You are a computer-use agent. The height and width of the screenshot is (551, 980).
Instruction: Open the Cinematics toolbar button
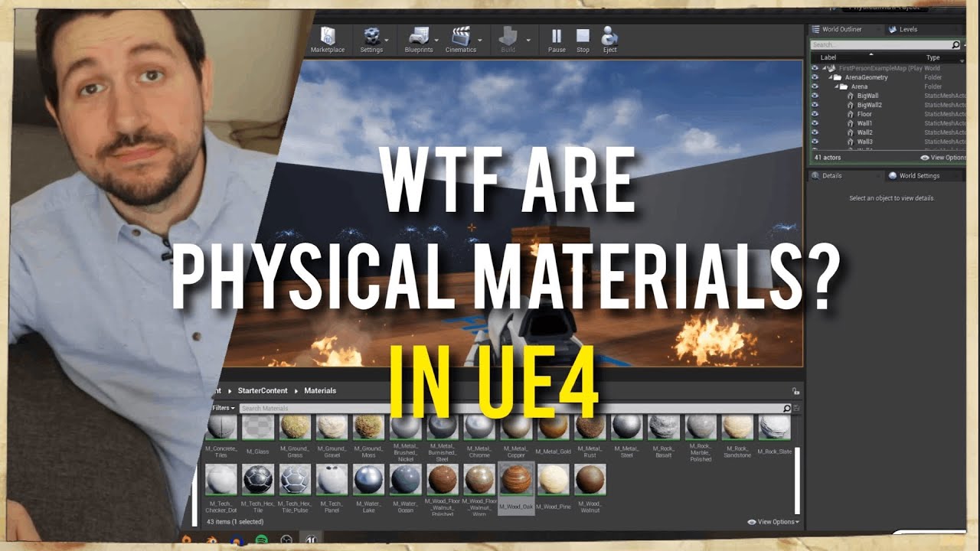(x=461, y=40)
